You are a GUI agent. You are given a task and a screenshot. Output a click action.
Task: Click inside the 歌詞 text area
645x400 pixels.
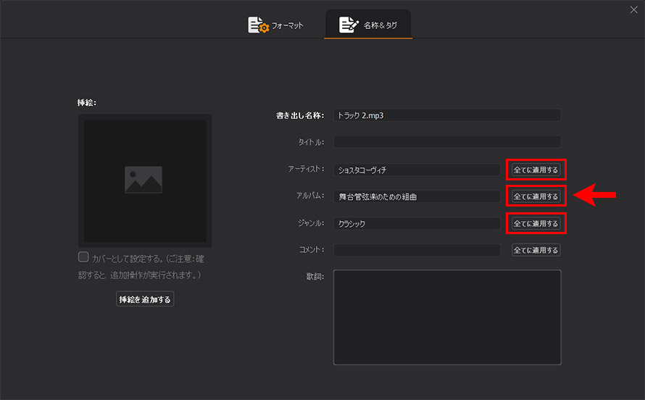pyautogui.click(x=447, y=317)
